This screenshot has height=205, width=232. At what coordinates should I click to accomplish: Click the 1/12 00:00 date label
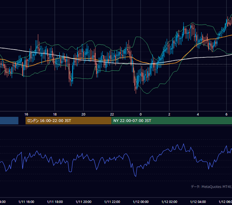pyautogui.click(x=141, y=202)
